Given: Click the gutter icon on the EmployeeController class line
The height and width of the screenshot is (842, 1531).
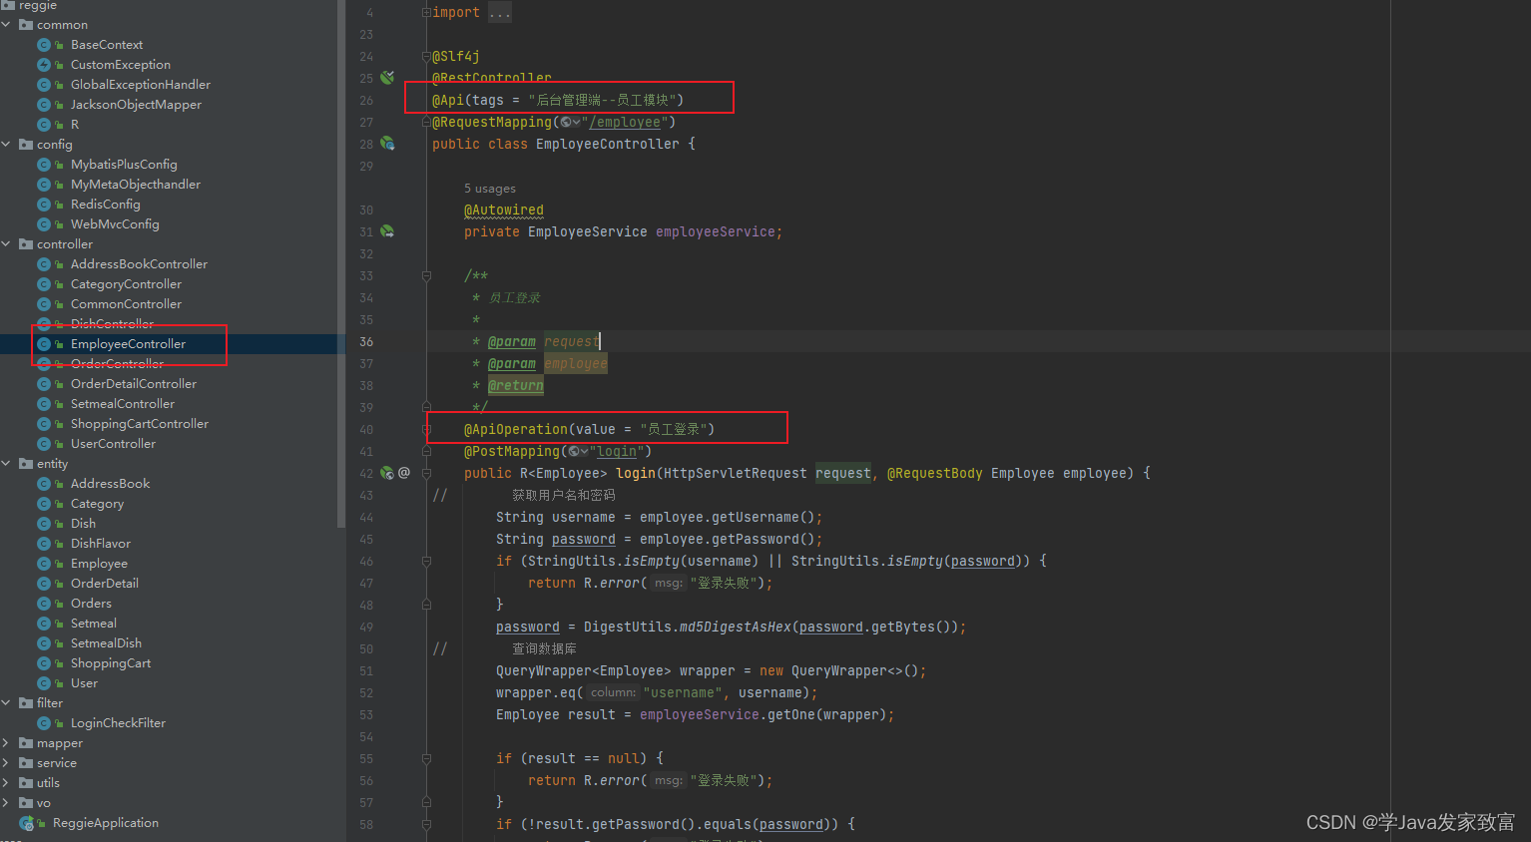Looking at the screenshot, I should 387,144.
